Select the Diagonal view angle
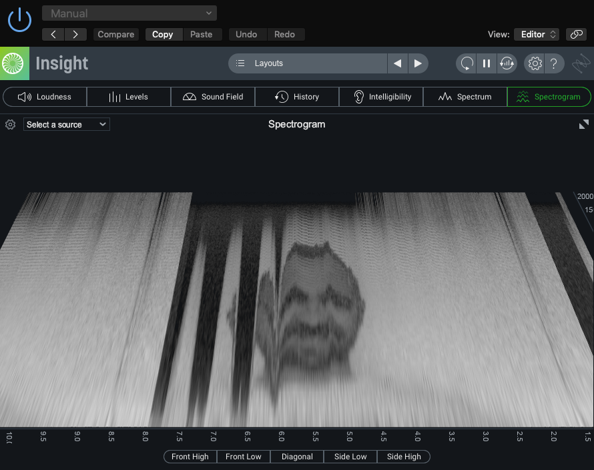Image resolution: width=594 pixels, height=470 pixels. (297, 457)
